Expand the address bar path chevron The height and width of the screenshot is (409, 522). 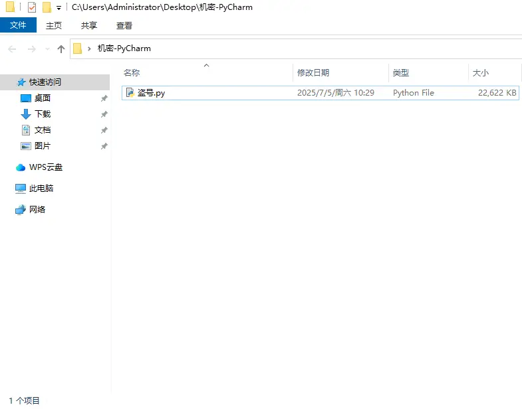tap(89, 49)
